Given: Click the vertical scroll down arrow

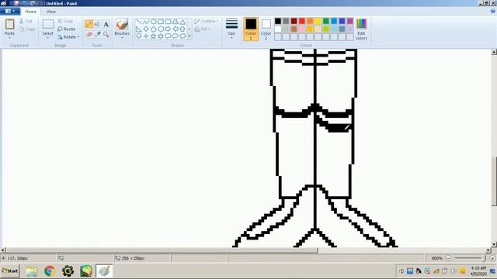Looking at the screenshot, I should (x=494, y=244).
